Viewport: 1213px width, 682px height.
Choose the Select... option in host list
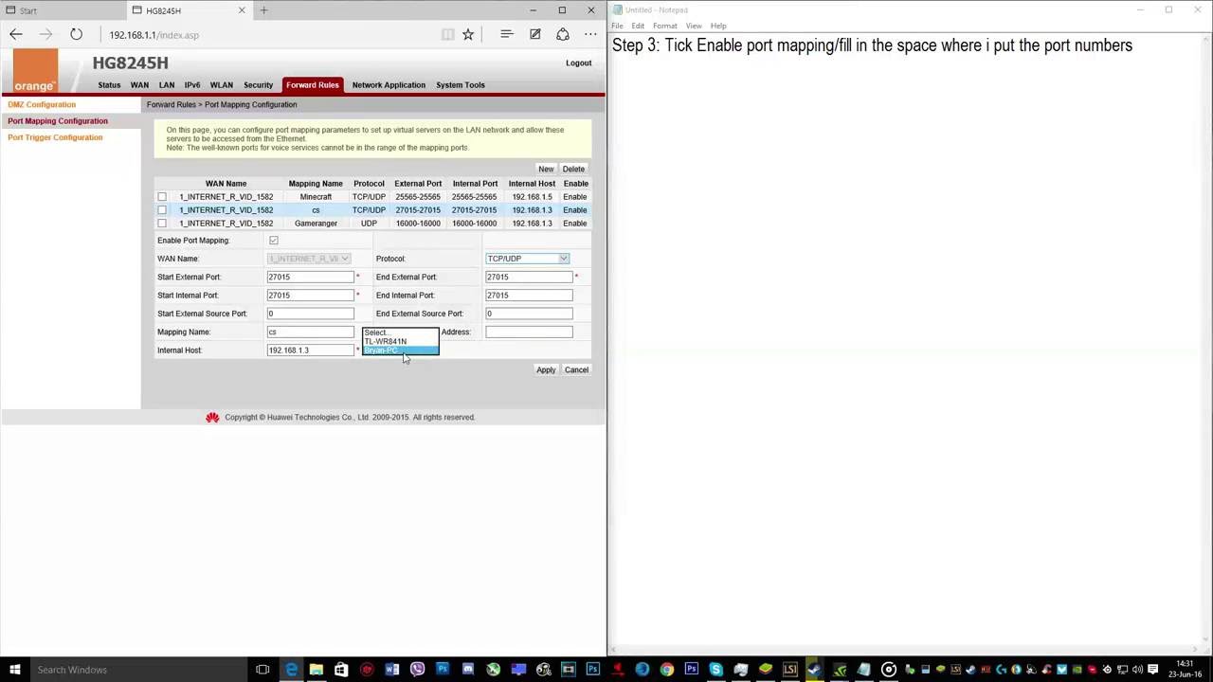(x=400, y=332)
